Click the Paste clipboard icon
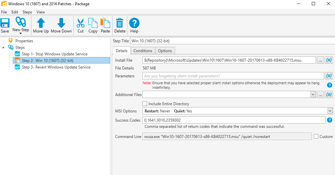 point(105,23)
